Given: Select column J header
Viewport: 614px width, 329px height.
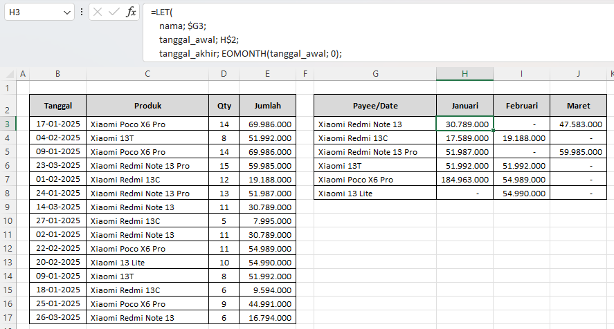Looking at the screenshot, I should click(x=579, y=73).
